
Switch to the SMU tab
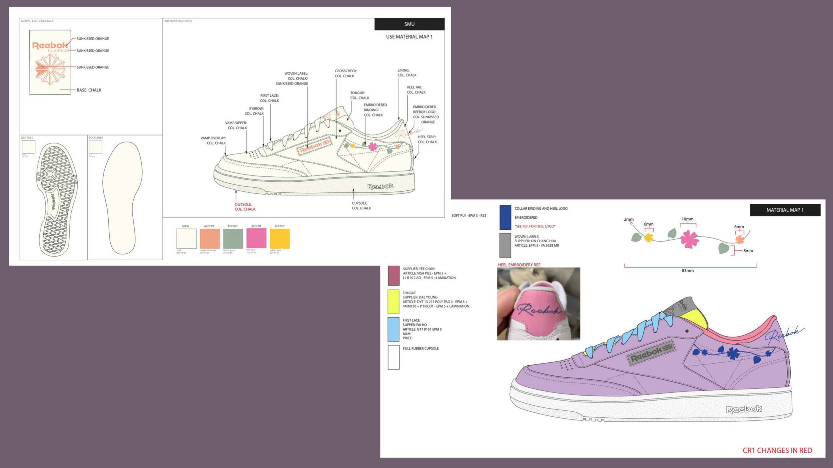coord(410,24)
